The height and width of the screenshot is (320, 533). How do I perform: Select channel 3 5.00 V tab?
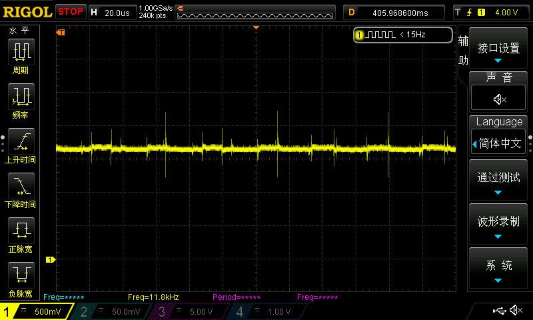tap(190, 311)
